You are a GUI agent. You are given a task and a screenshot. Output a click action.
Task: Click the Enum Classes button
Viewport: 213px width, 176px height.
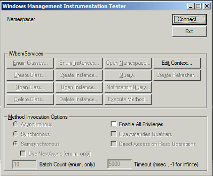tap(30, 63)
